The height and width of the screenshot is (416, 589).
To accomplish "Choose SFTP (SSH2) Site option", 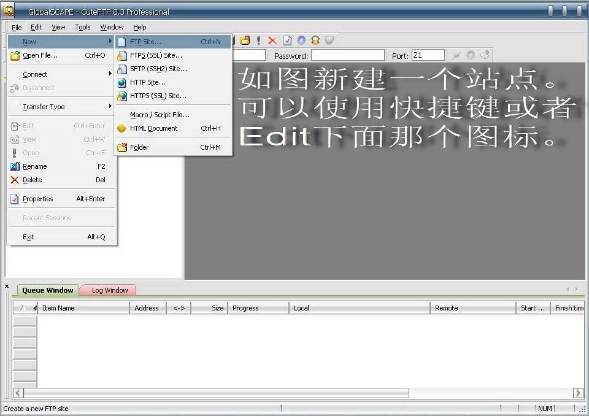I will (158, 69).
